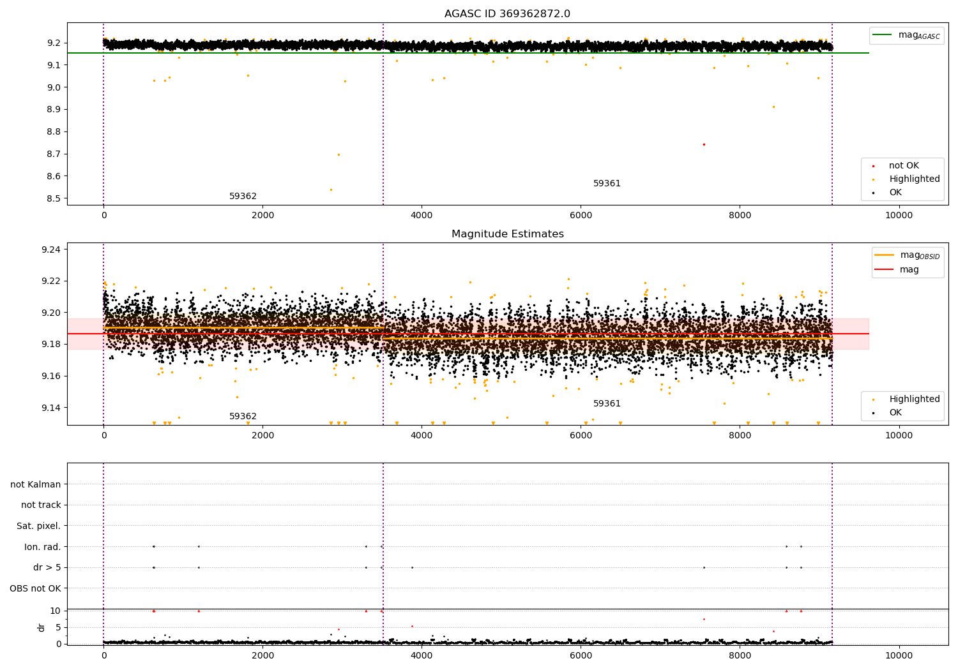The image size is (958, 670).
Task: Click the '9.18' y-tick in Magnitude Estimates plot
Action: click(52, 345)
